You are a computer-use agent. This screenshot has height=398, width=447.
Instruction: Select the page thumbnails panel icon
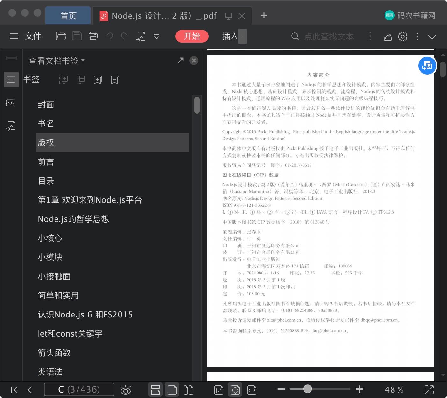tap(11, 103)
